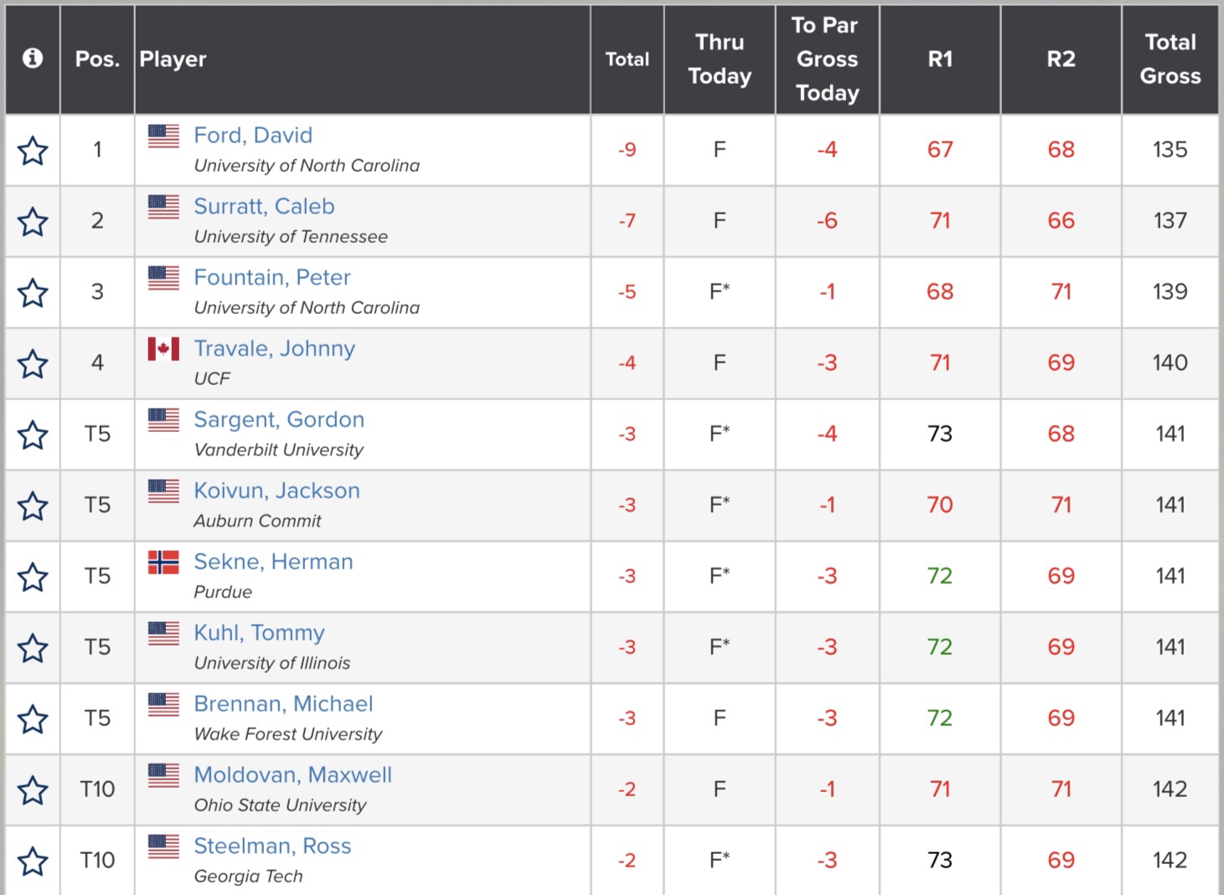This screenshot has width=1224, height=895.
Task: Sort by the R1 column header
Action: pos(940,59)
